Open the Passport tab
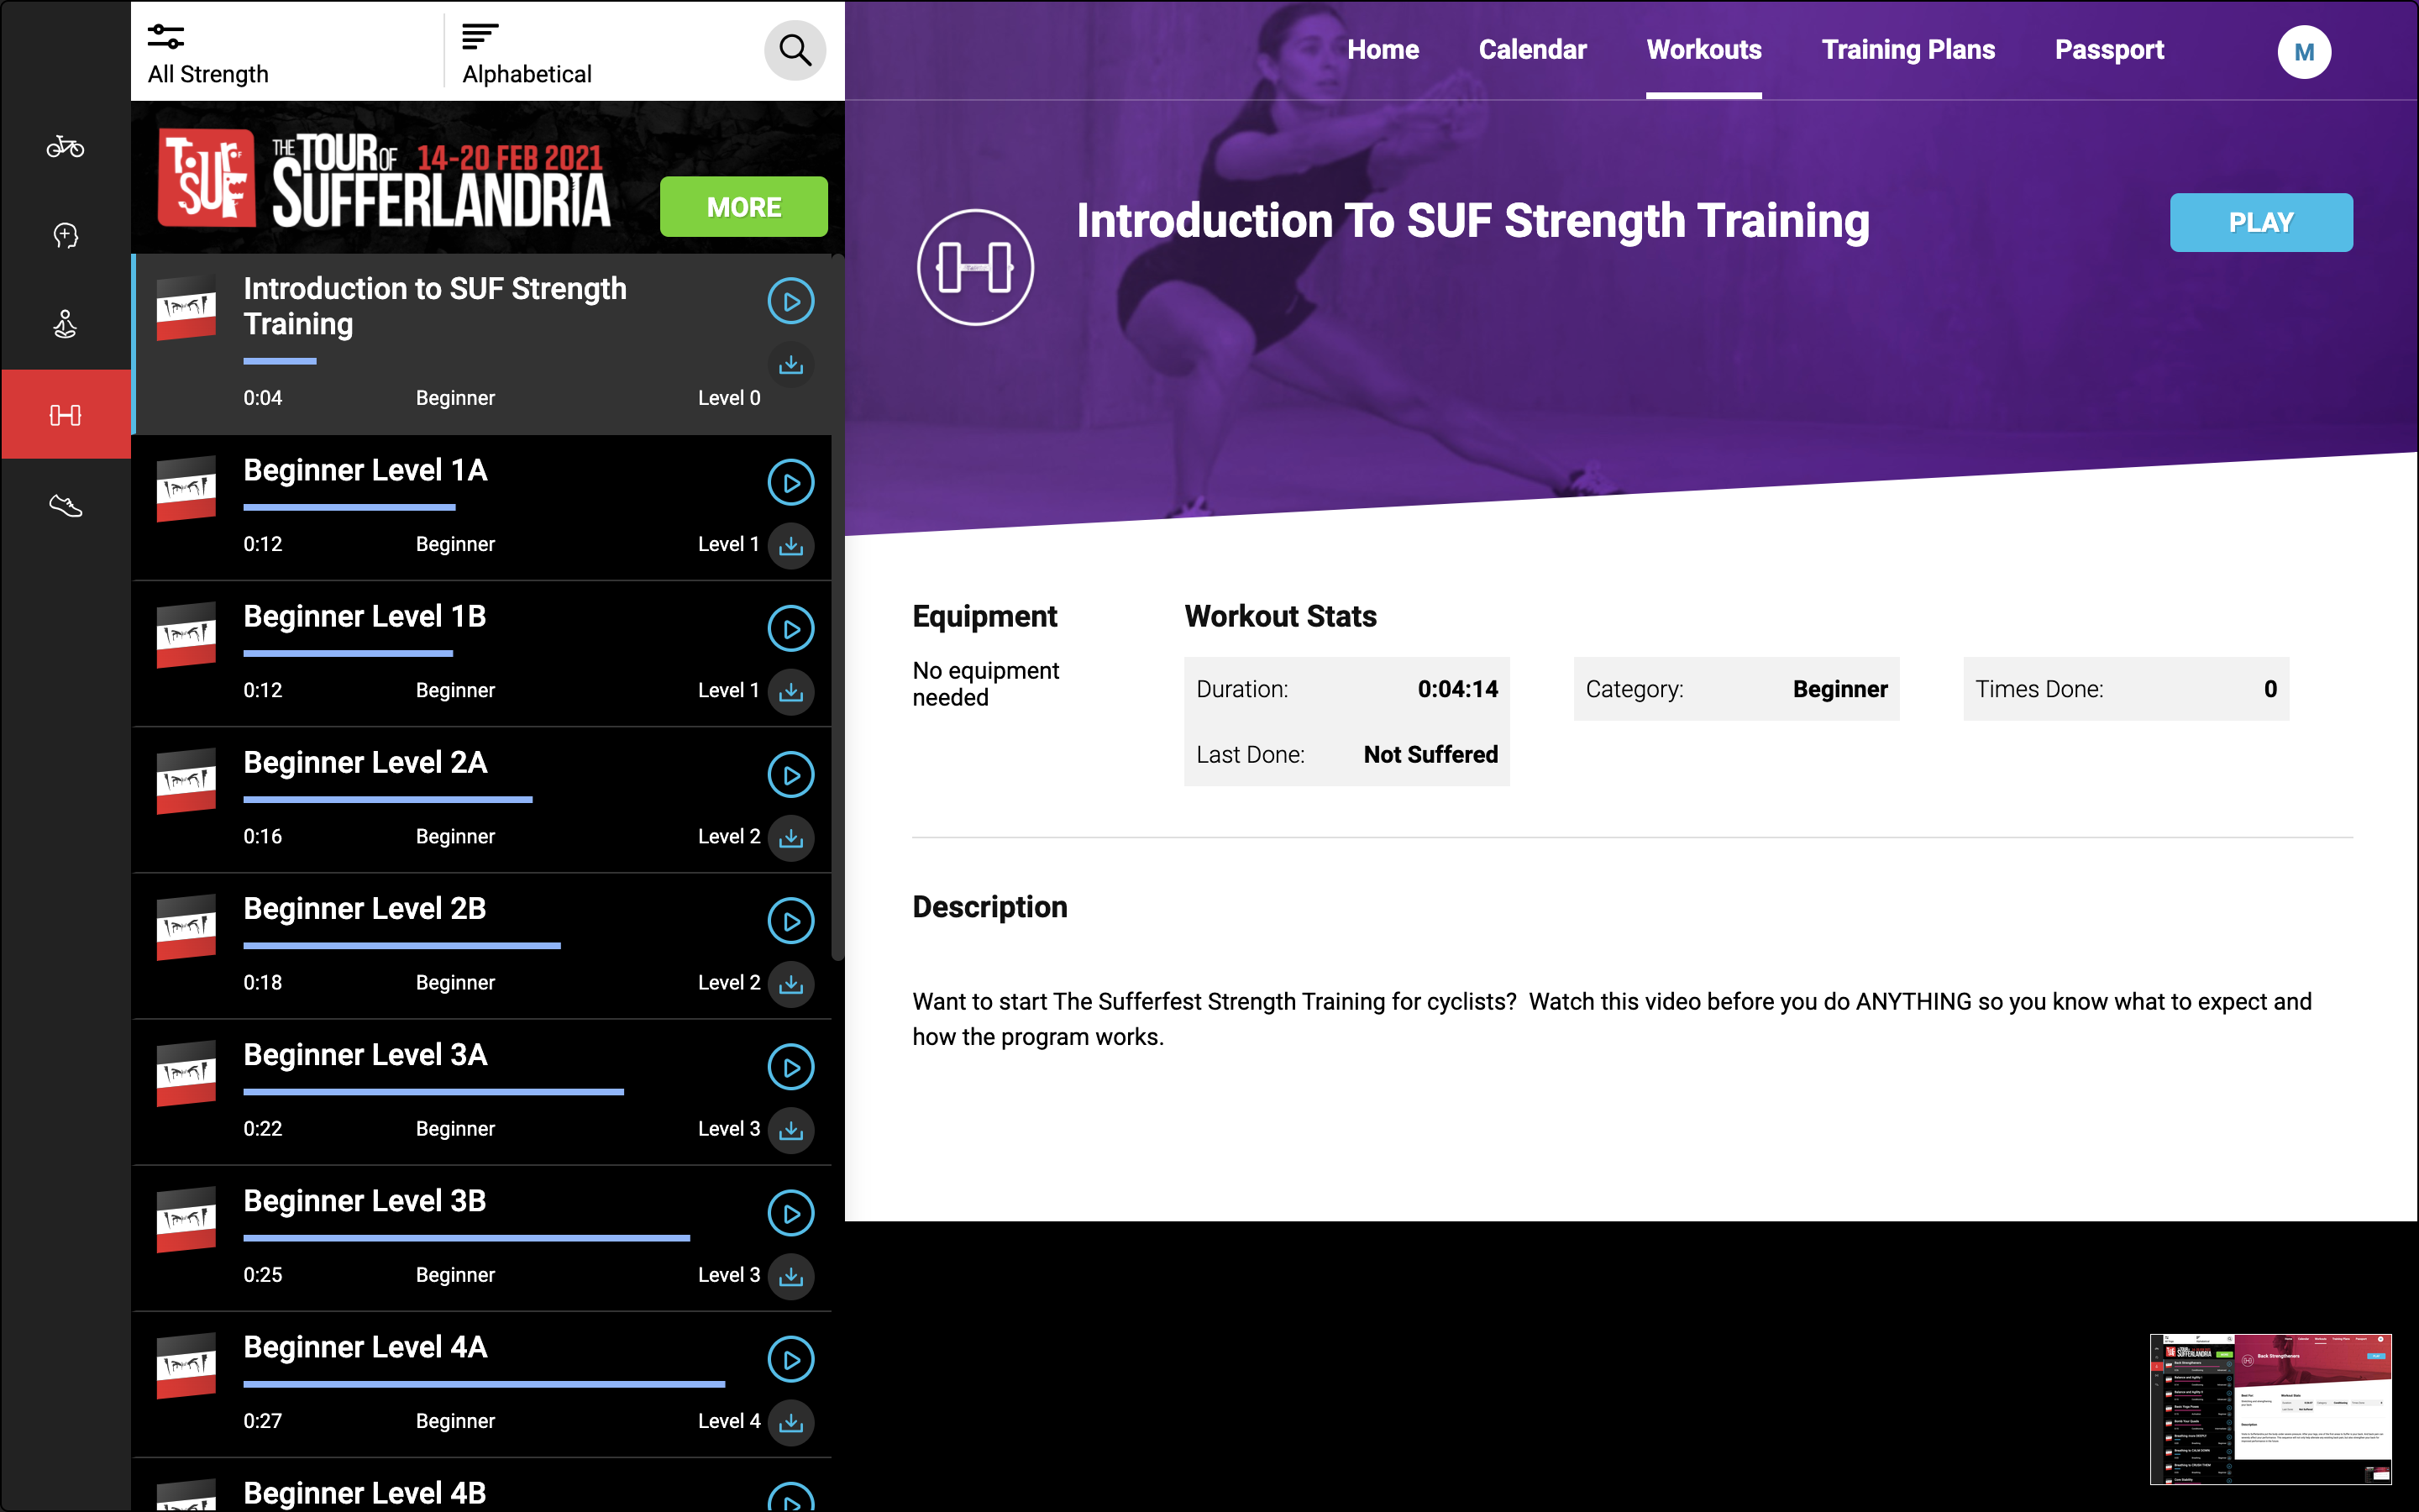Viewport: 2419px width, 1512px height. pos(2109,50)
